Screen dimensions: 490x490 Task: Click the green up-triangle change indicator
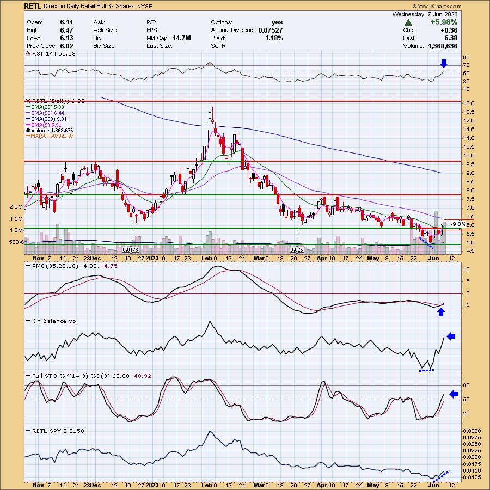[x=408, y=22]
